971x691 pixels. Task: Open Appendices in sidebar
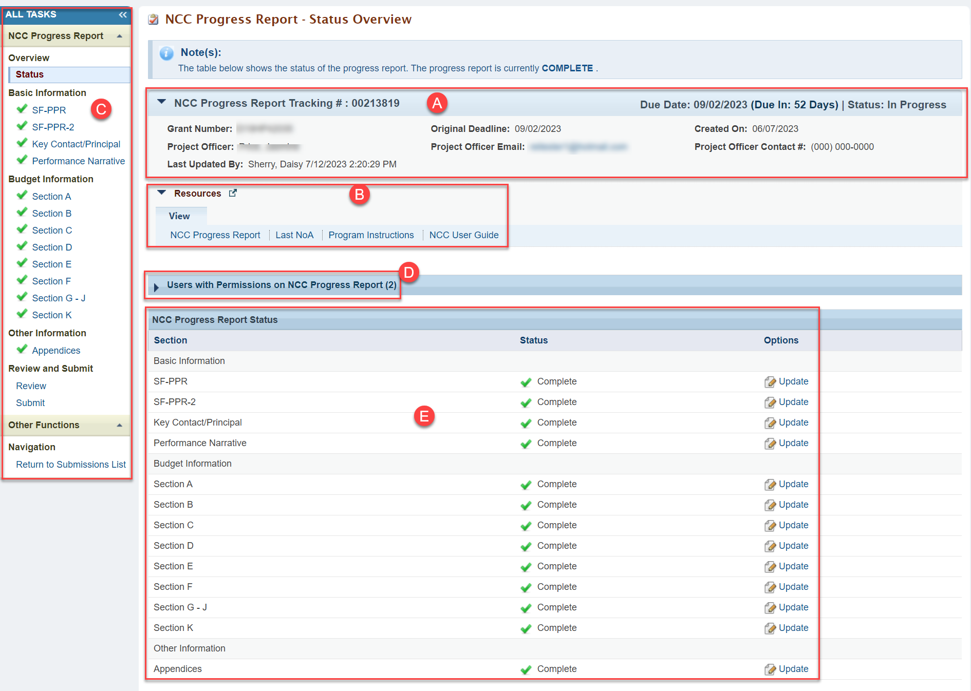tap(56, 351)
